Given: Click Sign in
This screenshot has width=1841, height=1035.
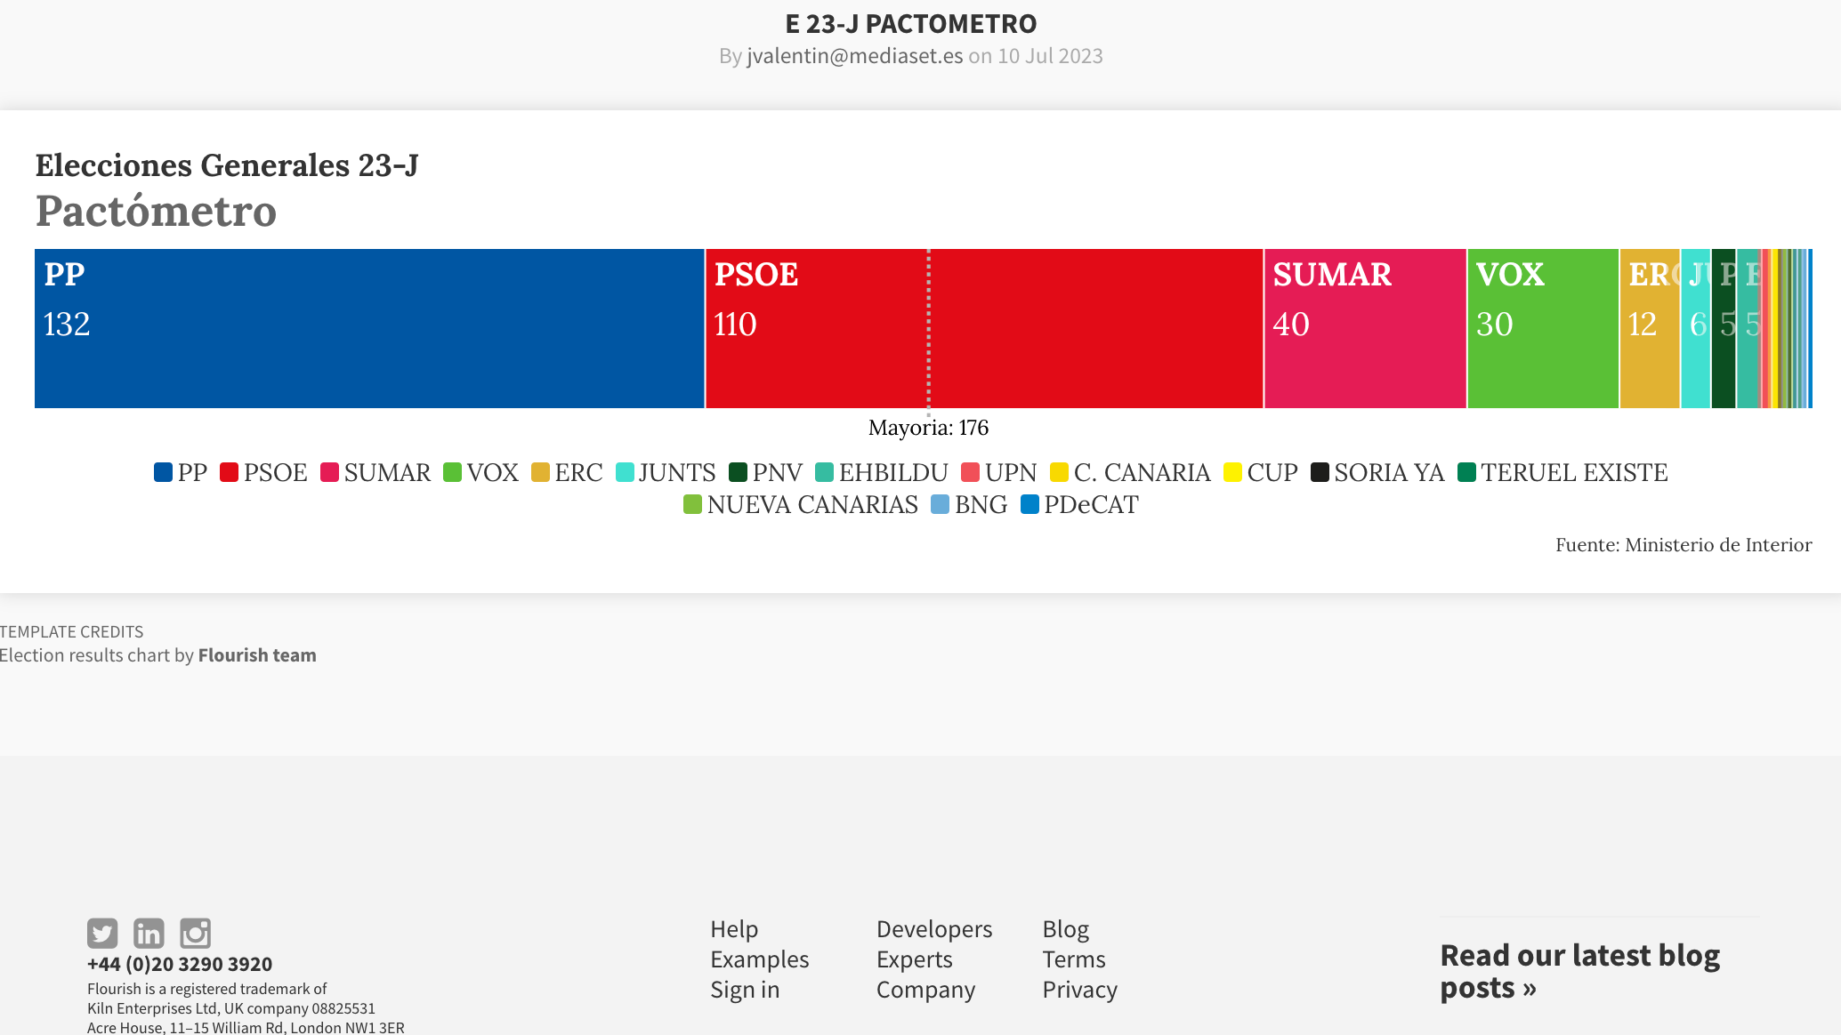Looking at the screenshot, I should coord(745,989).
